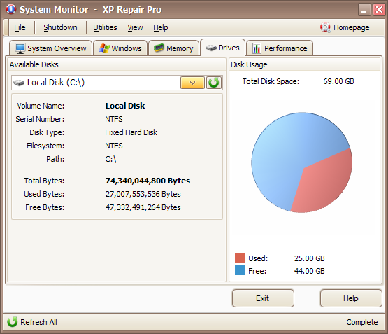Switch to the System Overview tab

[51, 48]
